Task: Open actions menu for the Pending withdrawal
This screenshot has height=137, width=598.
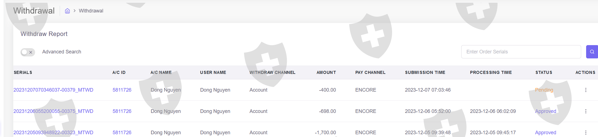Action: click(x=586, y=90)
